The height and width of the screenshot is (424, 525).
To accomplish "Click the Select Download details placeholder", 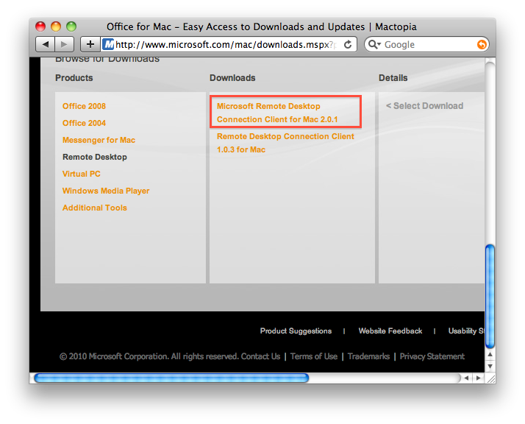I will [424, 106].
